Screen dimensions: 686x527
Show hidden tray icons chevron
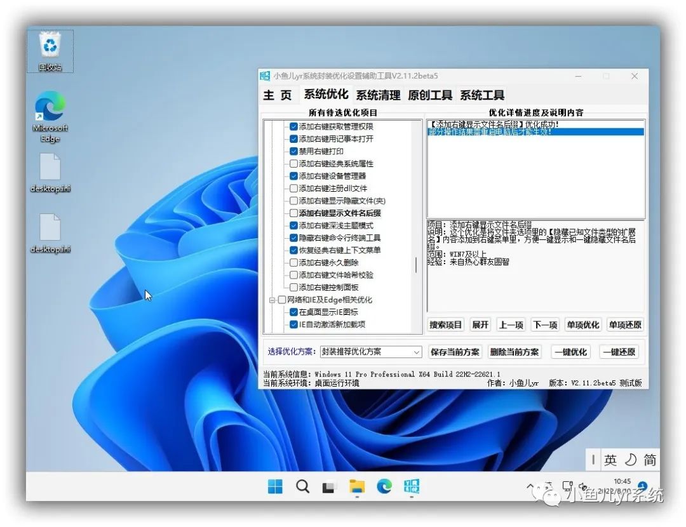pyautogui.click(x=530, y=486)
